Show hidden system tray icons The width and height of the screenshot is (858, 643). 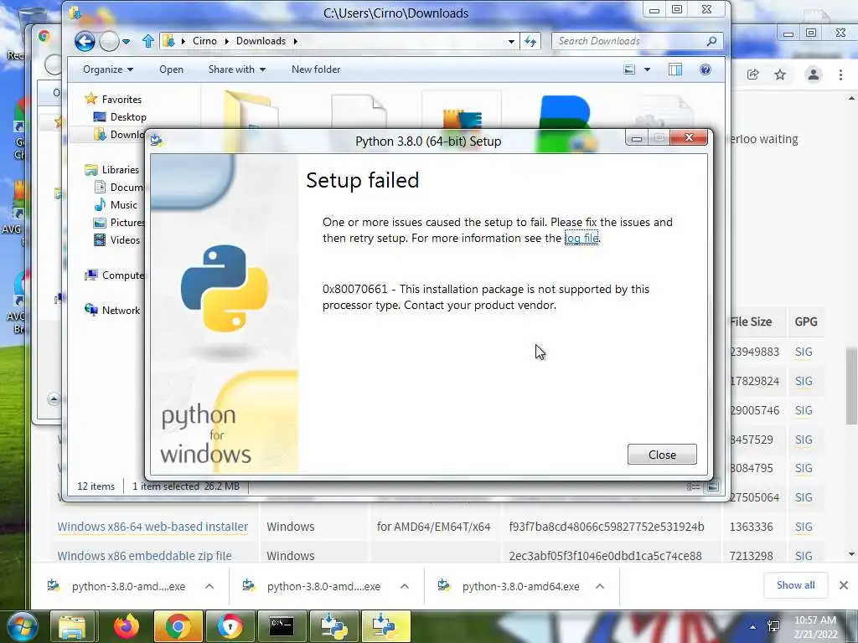(x=753, y=627)
